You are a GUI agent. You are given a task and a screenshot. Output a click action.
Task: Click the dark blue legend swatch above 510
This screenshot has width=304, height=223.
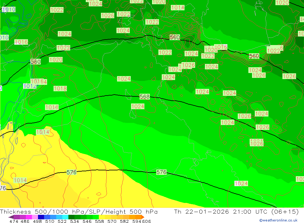tap(41, 217)
